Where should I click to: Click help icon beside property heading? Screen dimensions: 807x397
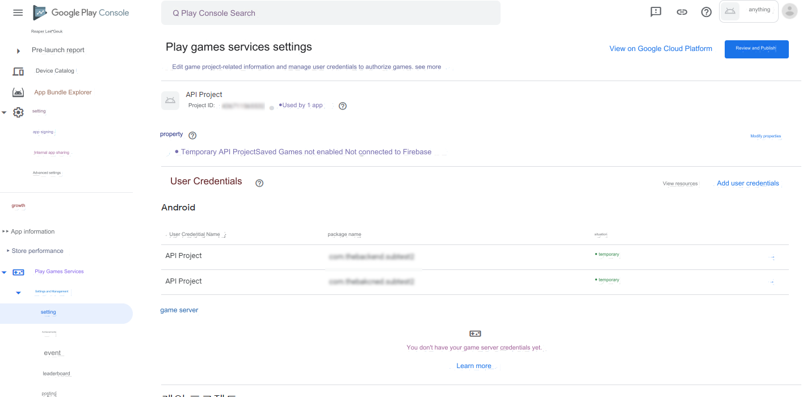[192, 136]
